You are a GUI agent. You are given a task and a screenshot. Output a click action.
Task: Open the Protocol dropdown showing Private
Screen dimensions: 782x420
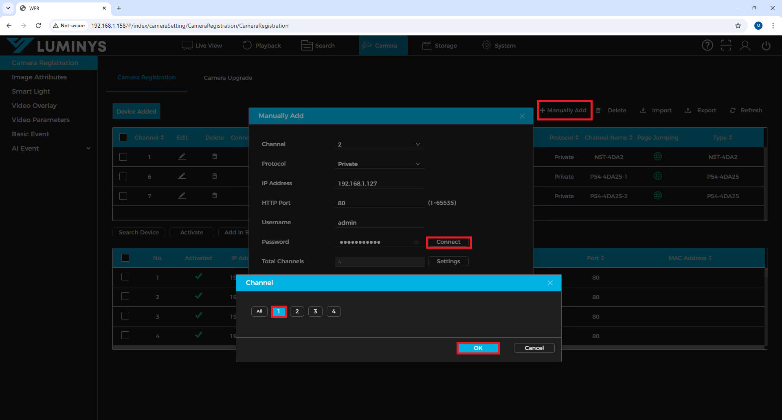379,164
